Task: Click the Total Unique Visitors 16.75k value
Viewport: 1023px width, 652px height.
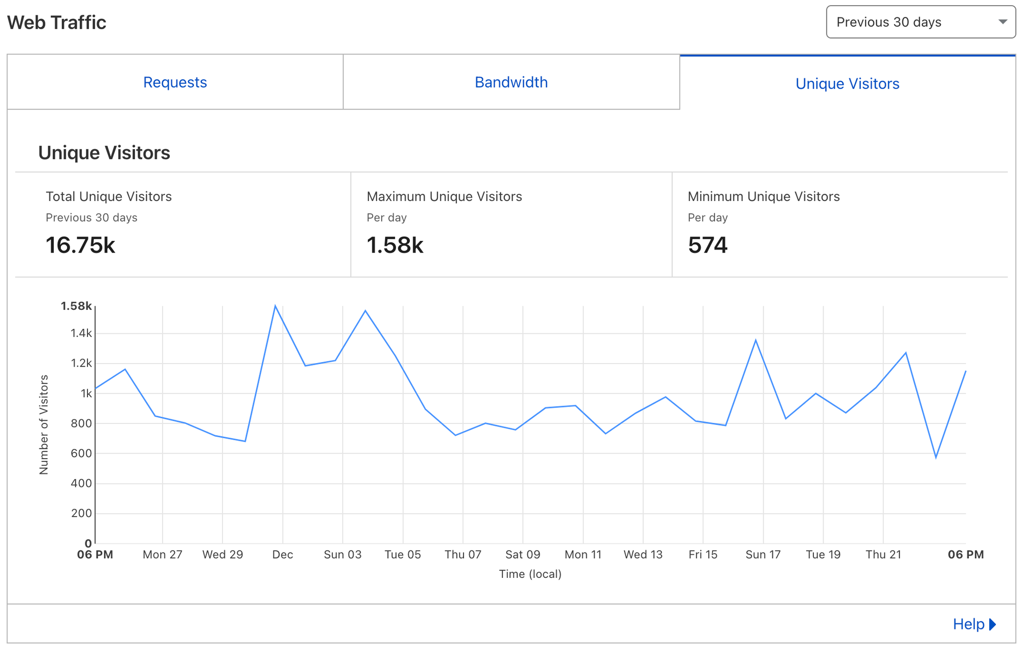Action: pos(80,245)
